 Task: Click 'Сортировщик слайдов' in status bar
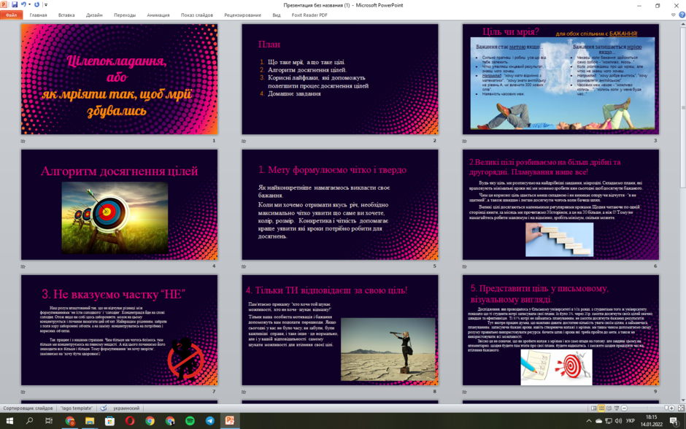[28, 408]
